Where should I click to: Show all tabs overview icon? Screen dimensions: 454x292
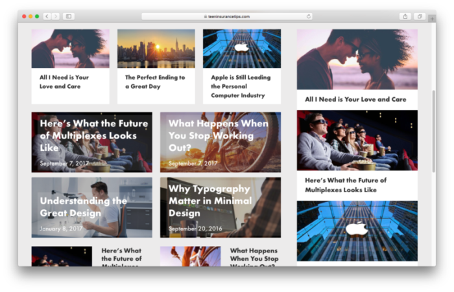click(420, 16)
